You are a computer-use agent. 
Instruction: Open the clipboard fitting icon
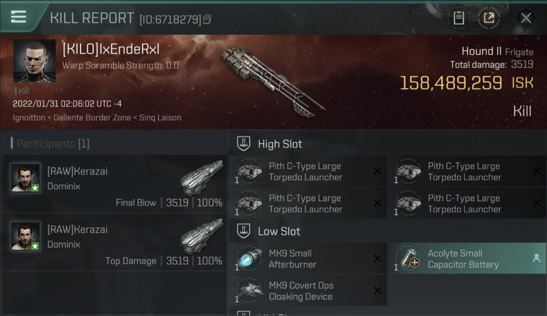459,18
